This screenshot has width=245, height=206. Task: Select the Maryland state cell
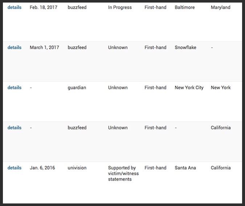coord(220,7)
